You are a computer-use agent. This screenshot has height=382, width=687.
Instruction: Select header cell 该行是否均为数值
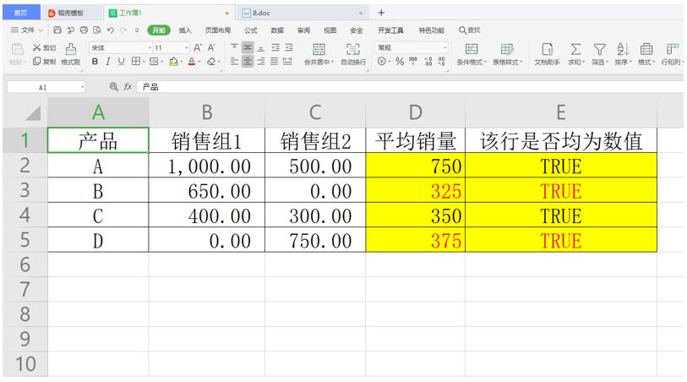pyautogui.click(x=561, y=140)
